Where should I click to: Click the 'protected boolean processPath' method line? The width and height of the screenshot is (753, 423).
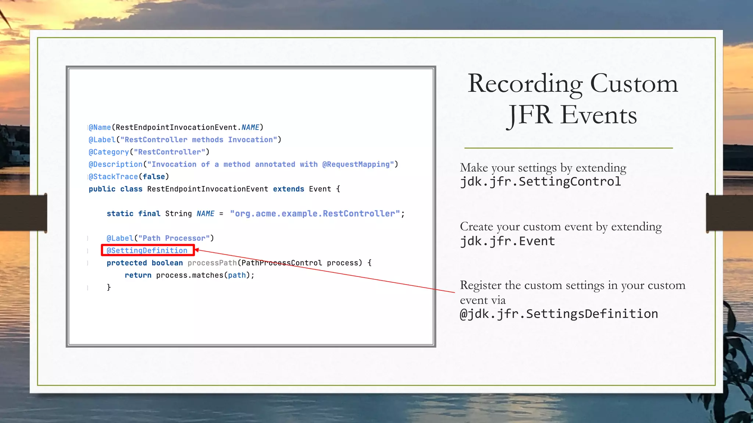point(239,263)
